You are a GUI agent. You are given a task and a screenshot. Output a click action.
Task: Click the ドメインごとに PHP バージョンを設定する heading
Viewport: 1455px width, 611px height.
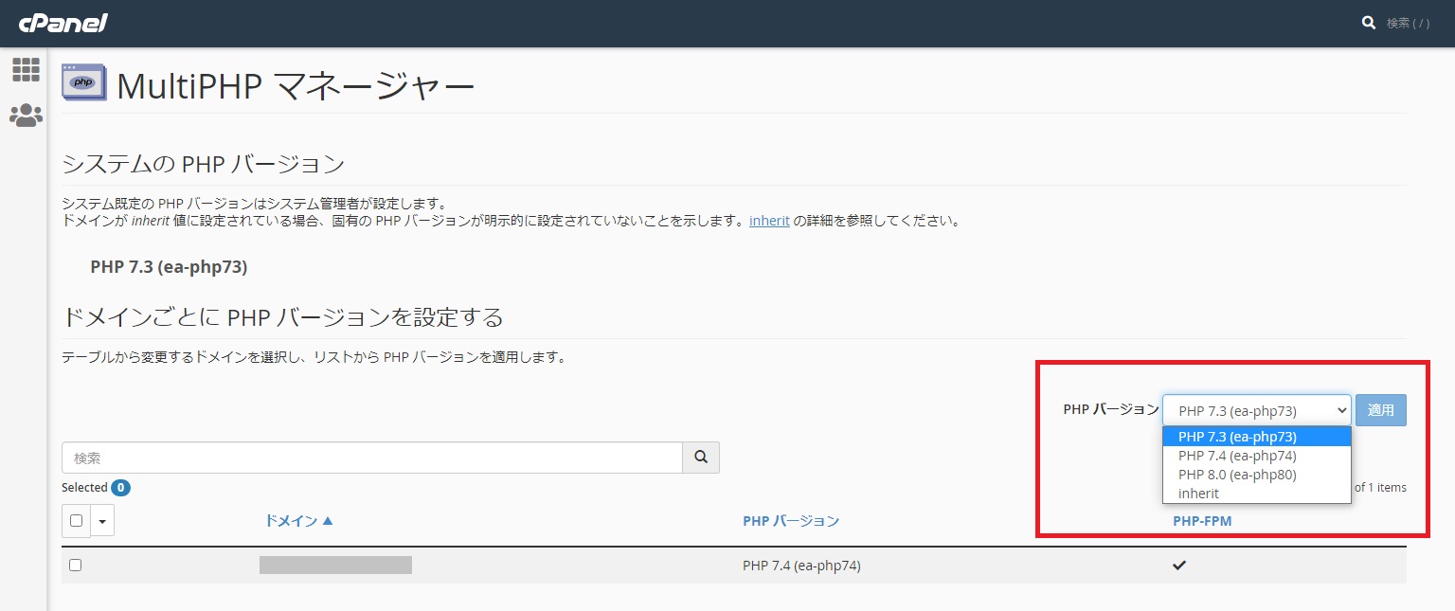pos(282,316)
